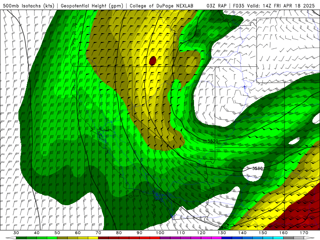Click the 140 label on the color scale
This screenshot has height=240, width=320.
(242, 233)
